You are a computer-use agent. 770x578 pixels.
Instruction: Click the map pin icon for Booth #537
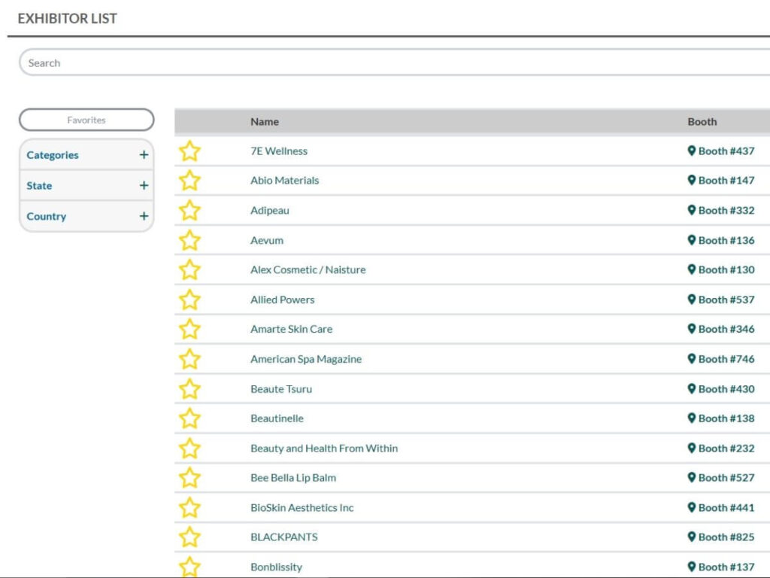pos(692,300)
